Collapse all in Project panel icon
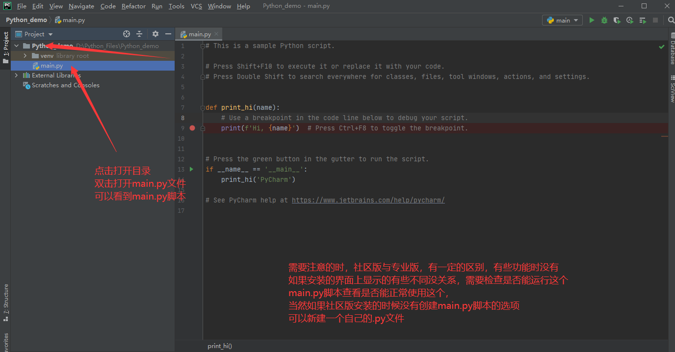 point(139,34)
